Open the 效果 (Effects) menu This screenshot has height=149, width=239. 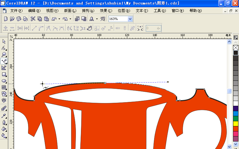(106, 11)
